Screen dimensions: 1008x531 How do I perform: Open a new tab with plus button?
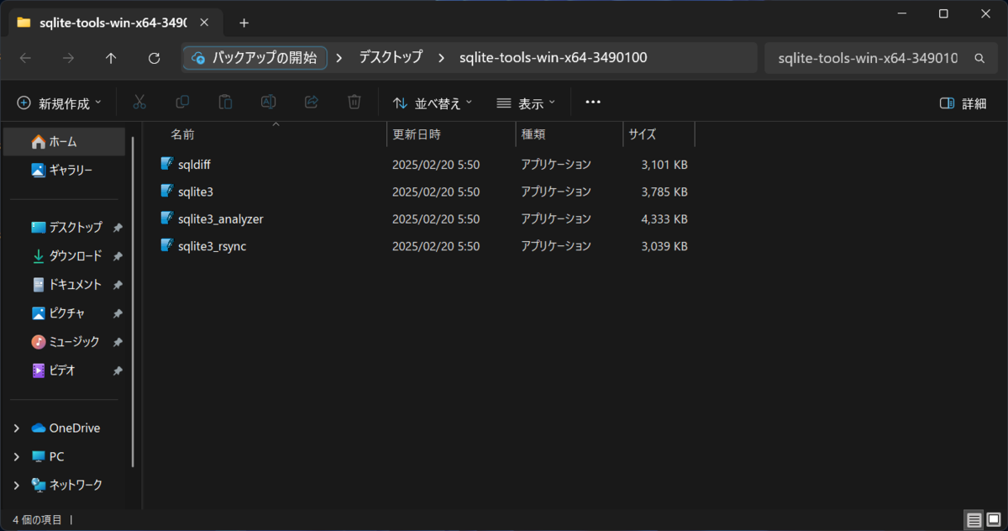(x=244, y=23)
